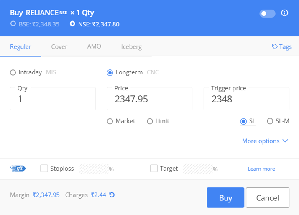Click the info icon in header
Image resolution: width=299 pixels, height=215 pixels.
[284, 13]
